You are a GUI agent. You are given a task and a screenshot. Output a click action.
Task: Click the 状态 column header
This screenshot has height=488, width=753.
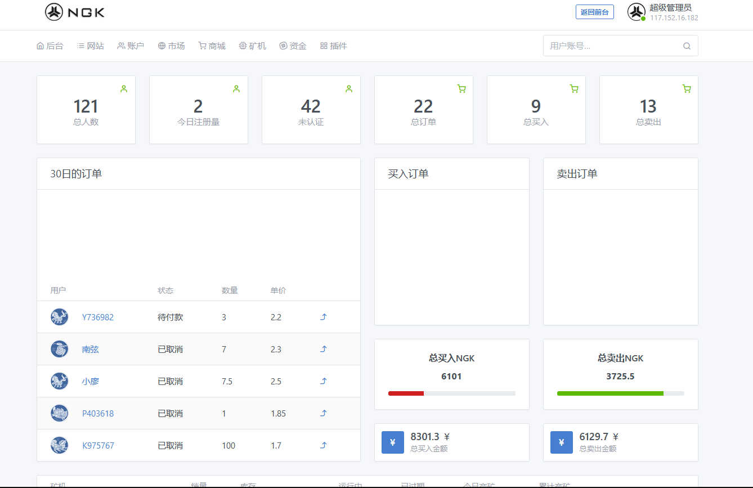(x=165, y=290)
